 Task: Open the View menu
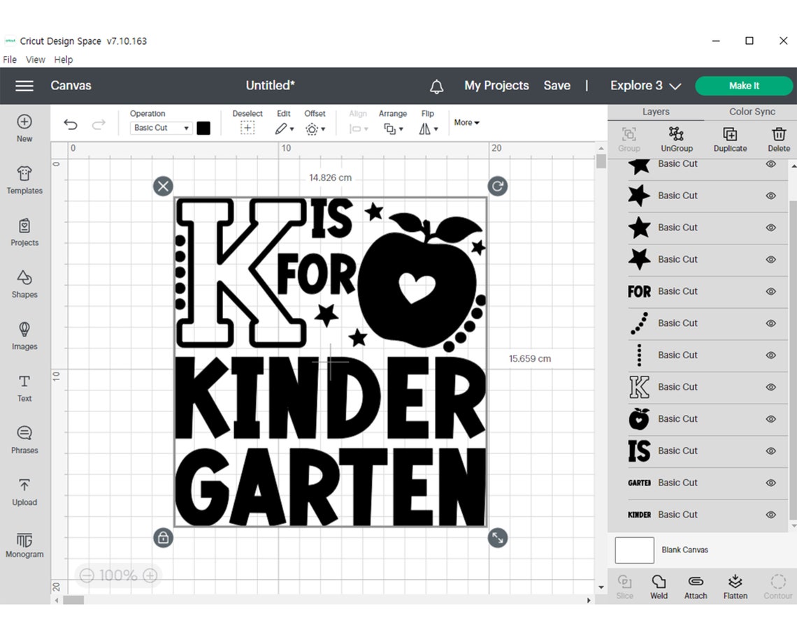click(35, 59)
